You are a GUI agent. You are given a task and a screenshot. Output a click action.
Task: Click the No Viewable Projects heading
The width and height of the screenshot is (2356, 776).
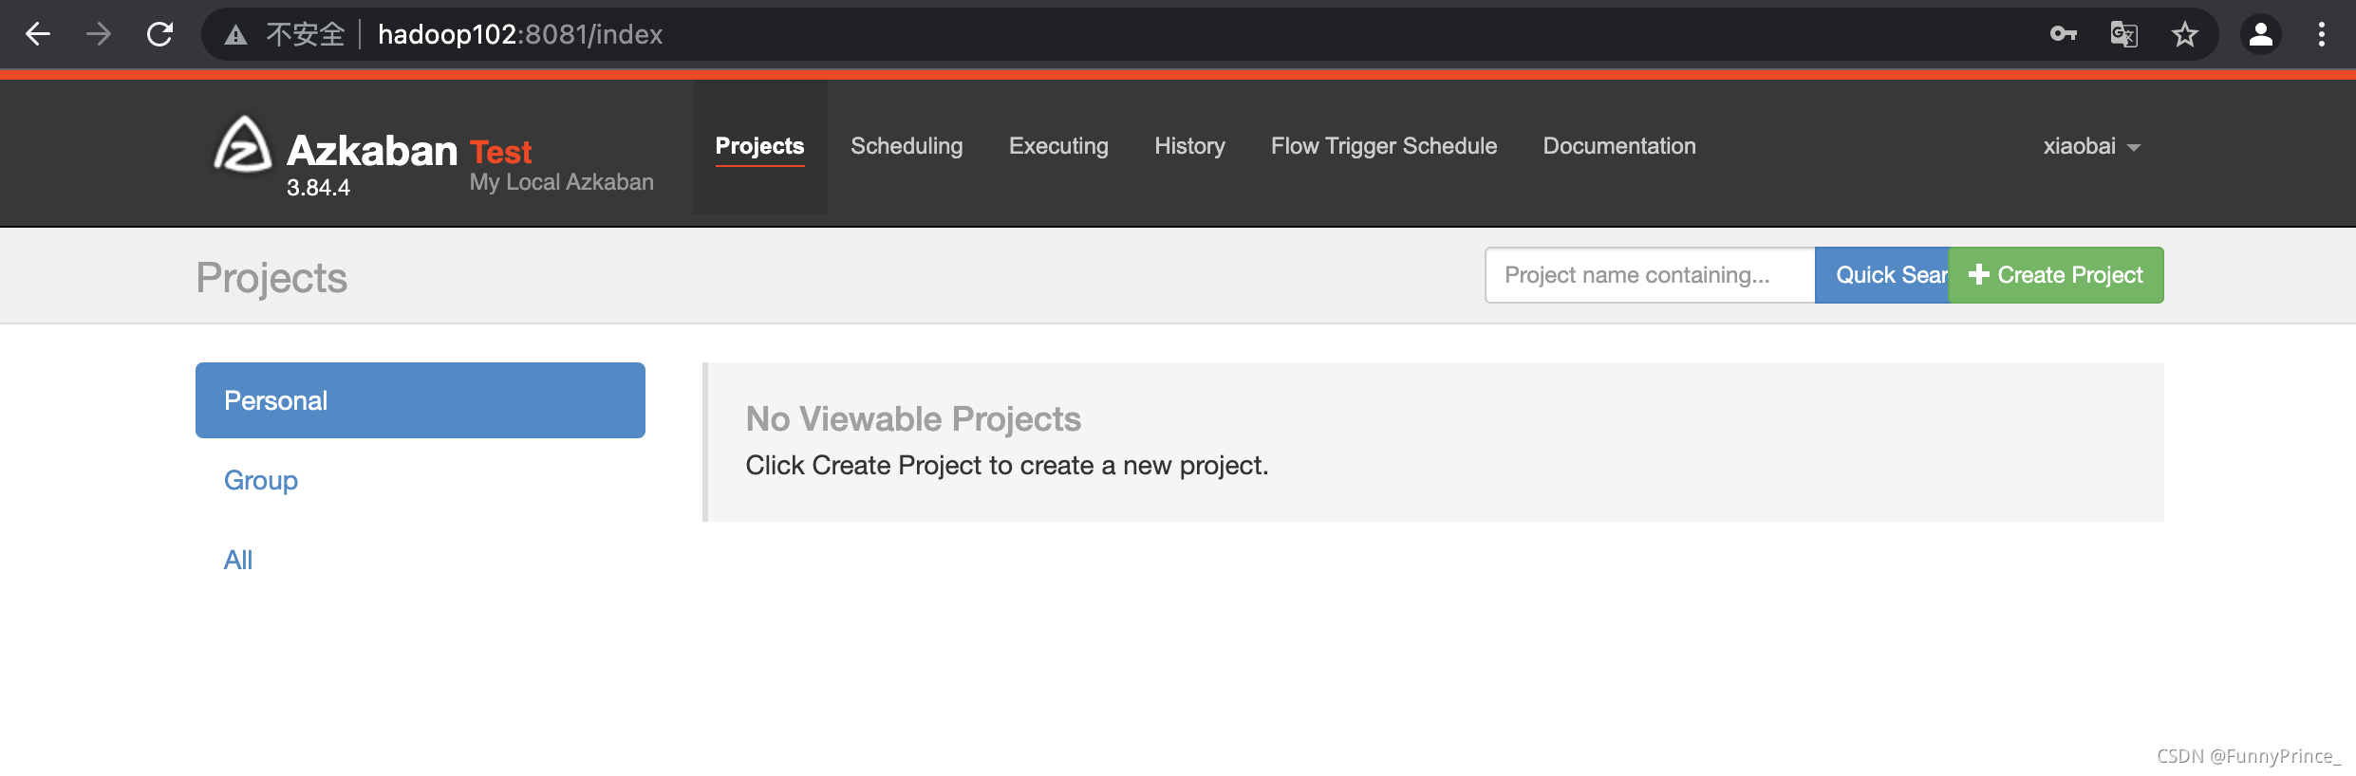coord(913,418)
